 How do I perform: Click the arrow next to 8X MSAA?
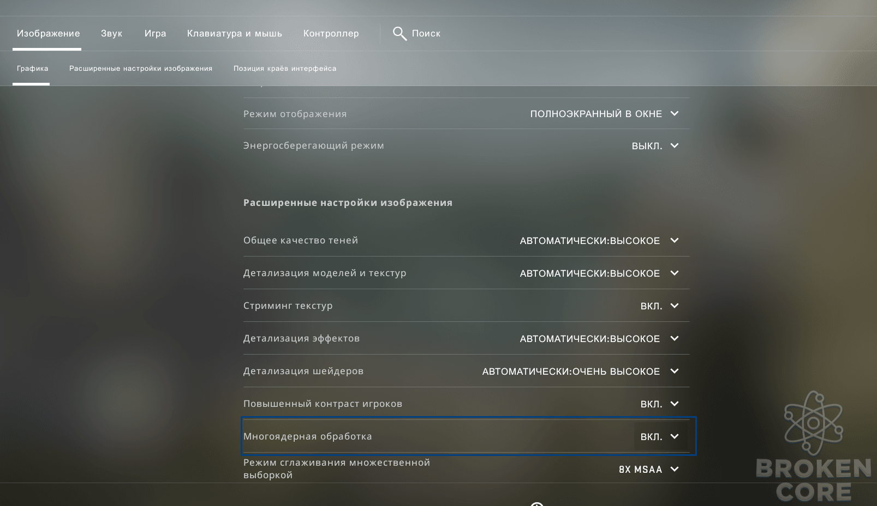[x=675, y=470]
